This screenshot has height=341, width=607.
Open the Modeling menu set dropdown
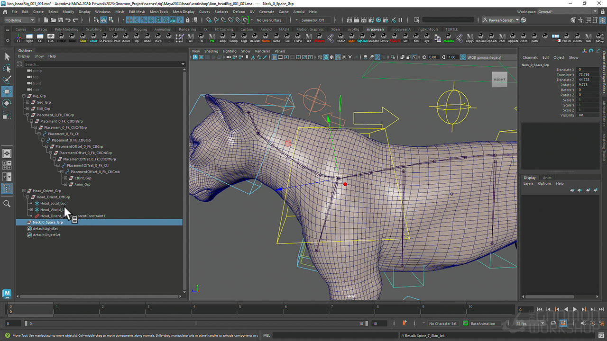tap(19, 20)
